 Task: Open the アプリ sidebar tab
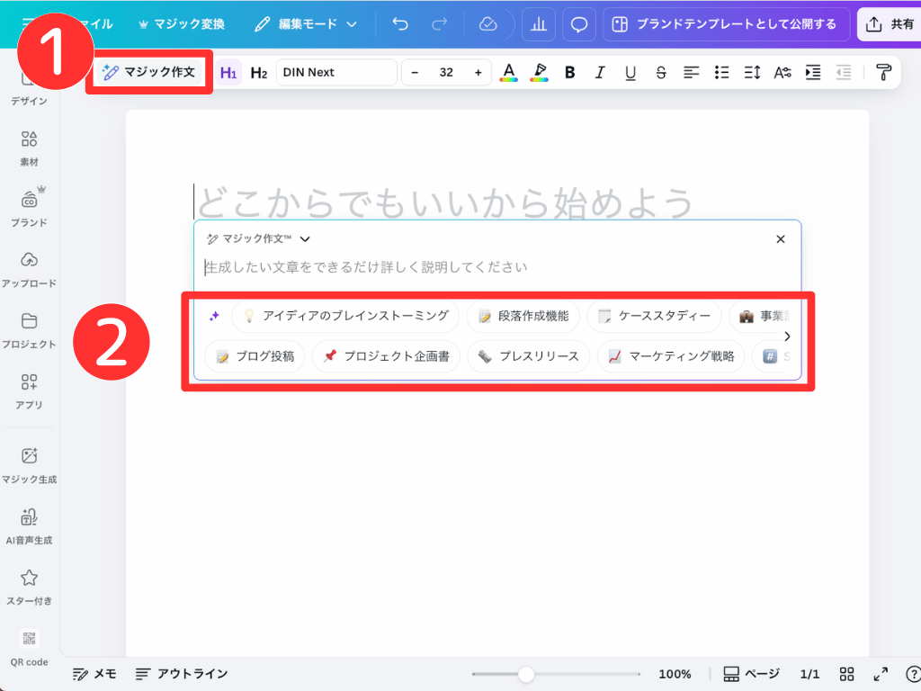[29, 392]
